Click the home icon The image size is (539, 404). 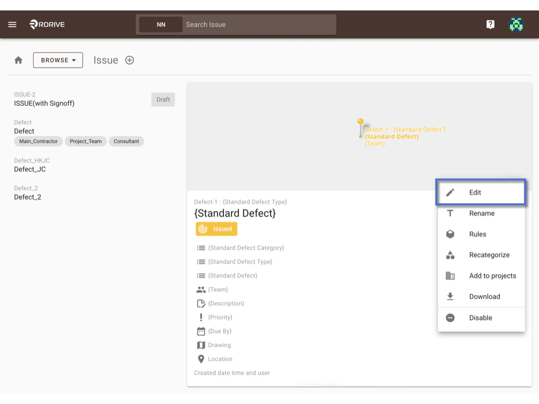tap(18, 60)
